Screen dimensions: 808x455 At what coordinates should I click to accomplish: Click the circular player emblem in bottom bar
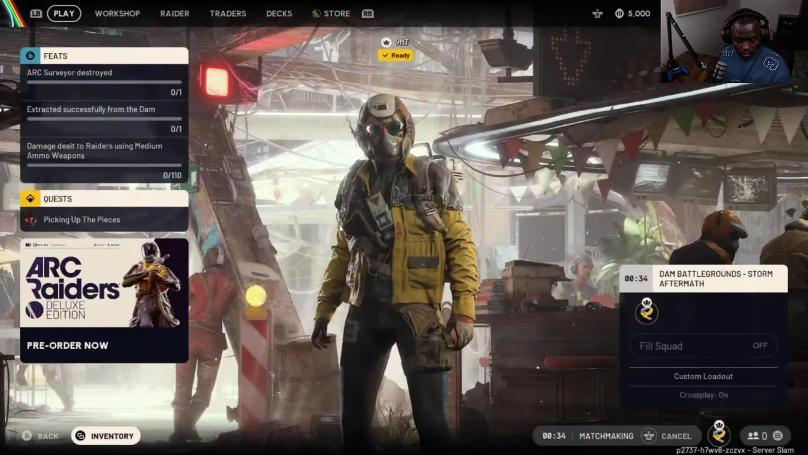tap(718, 434)
